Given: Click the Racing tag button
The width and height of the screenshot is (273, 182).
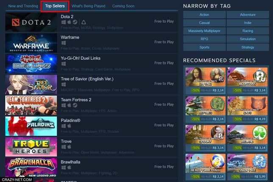Looking at the screenshot, I should pyautogui.click(x=248, y=31).
